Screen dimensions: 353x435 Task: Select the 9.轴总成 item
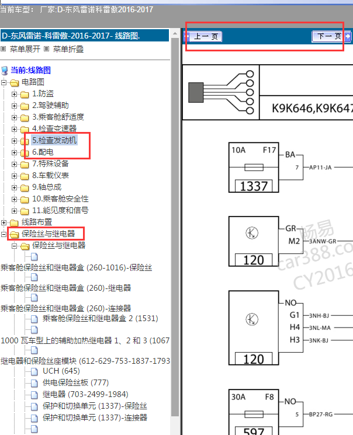tap(47, 187)
